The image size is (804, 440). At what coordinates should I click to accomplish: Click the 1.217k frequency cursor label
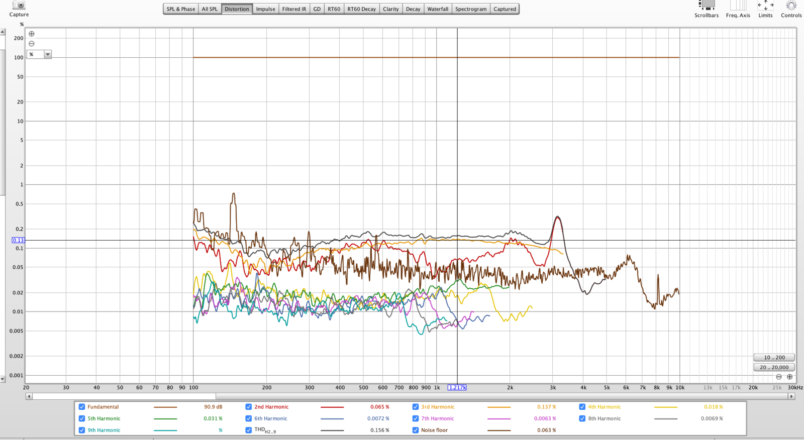coord(457,387)
